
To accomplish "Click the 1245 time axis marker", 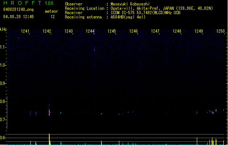I will click(112, 31).
